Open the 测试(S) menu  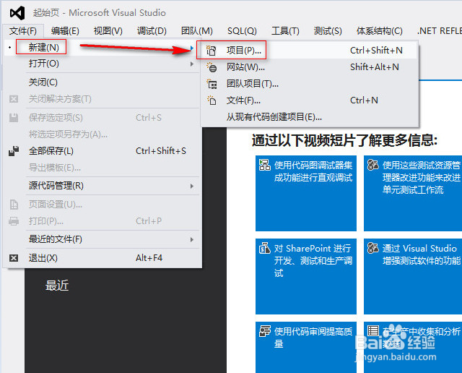click(328, 30)
